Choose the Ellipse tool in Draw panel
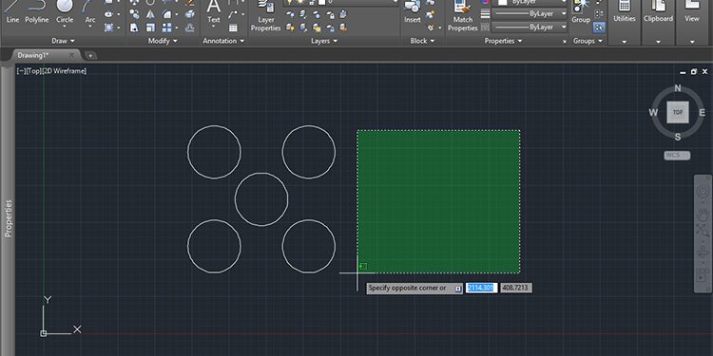 pos(108,14)
